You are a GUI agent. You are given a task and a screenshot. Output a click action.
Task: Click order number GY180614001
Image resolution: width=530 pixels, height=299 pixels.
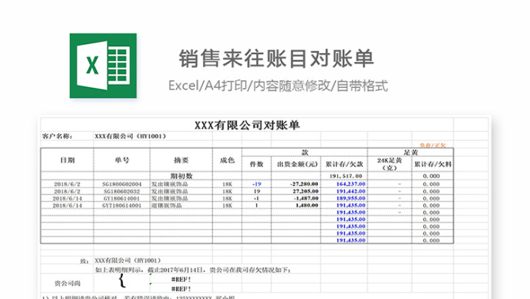[x=122, y=198]
